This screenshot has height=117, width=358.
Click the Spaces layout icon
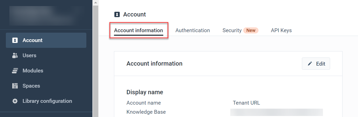coord(15,86)
